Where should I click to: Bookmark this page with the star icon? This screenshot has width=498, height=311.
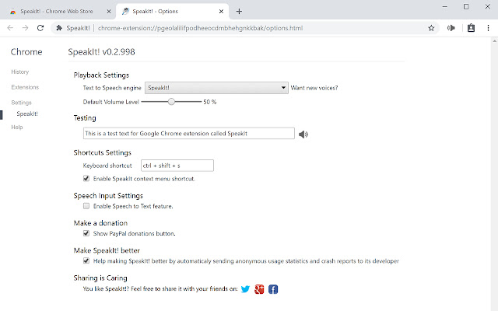[x=431, y=28]
